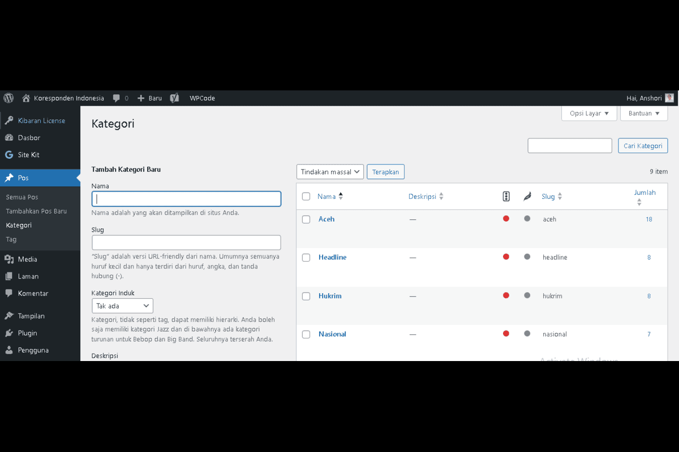The width and height of the screenshot is (679, 452).
Task: Click the plus icon for Baru
Action: (141, 98)
